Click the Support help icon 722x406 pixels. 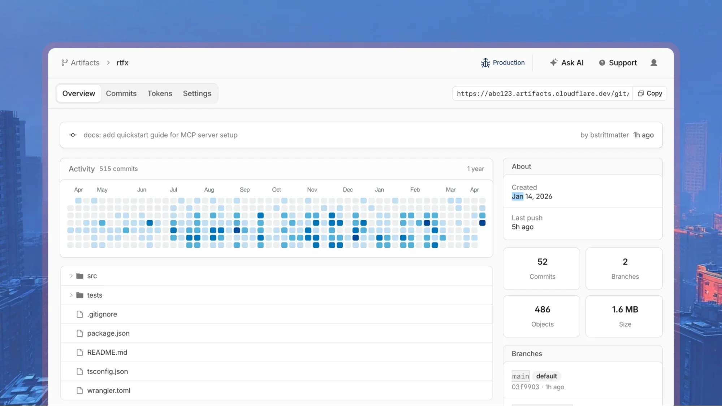[602, 62]
